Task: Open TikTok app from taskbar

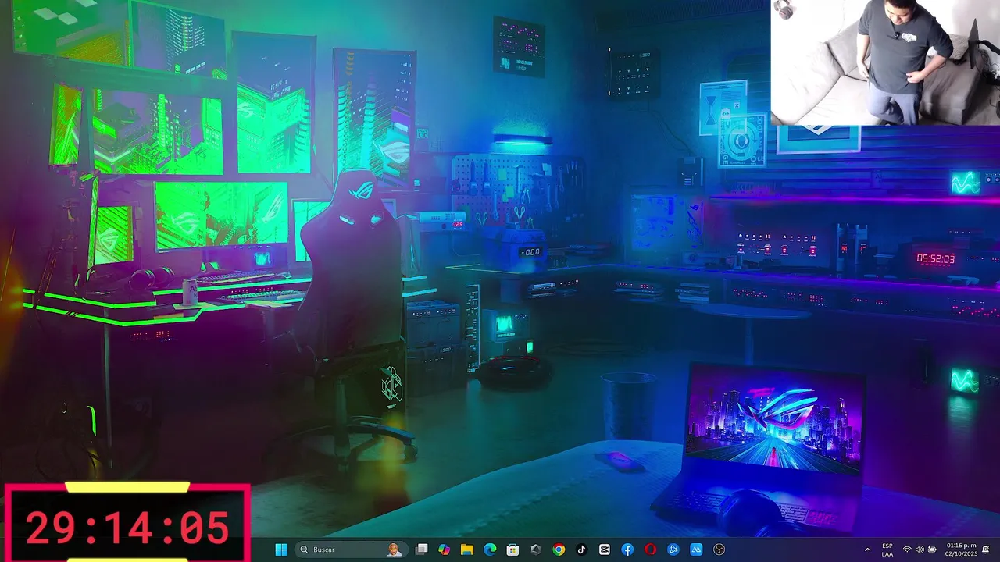Action: point(581,550)
